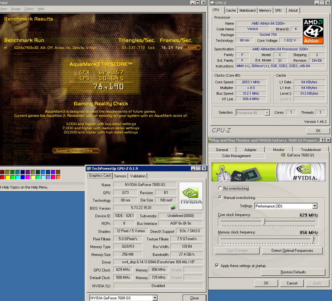Open the CPU-Z Processor #1 selection dropdown
This screenshot has width=332, height=301.
point(267,112)
